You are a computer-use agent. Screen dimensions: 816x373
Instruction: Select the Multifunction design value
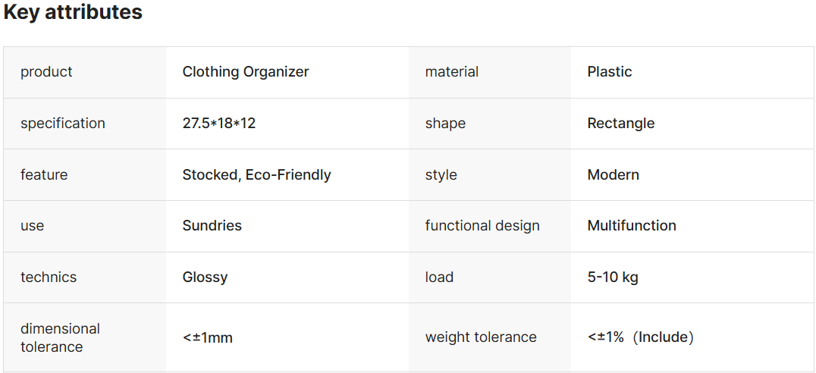click(x=632, y=226)
